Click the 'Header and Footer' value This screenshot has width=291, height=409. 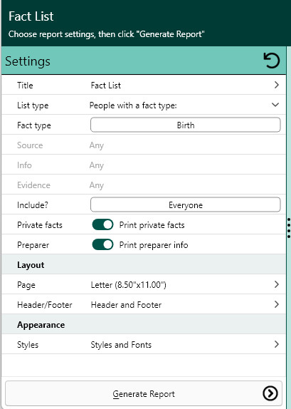coord(126,305)
